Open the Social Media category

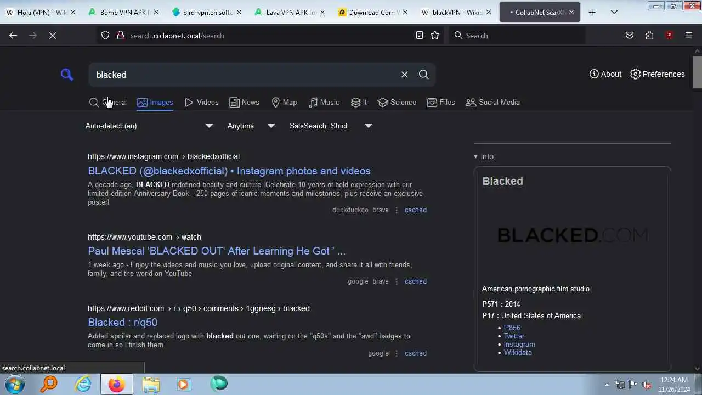click(492, 102)
